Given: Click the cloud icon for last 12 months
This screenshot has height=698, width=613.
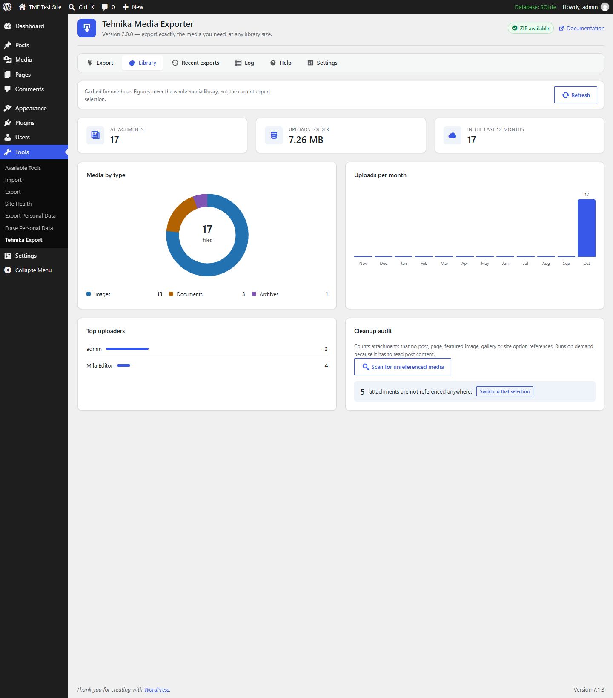Looking at the screenshot, I should (452, 135).
